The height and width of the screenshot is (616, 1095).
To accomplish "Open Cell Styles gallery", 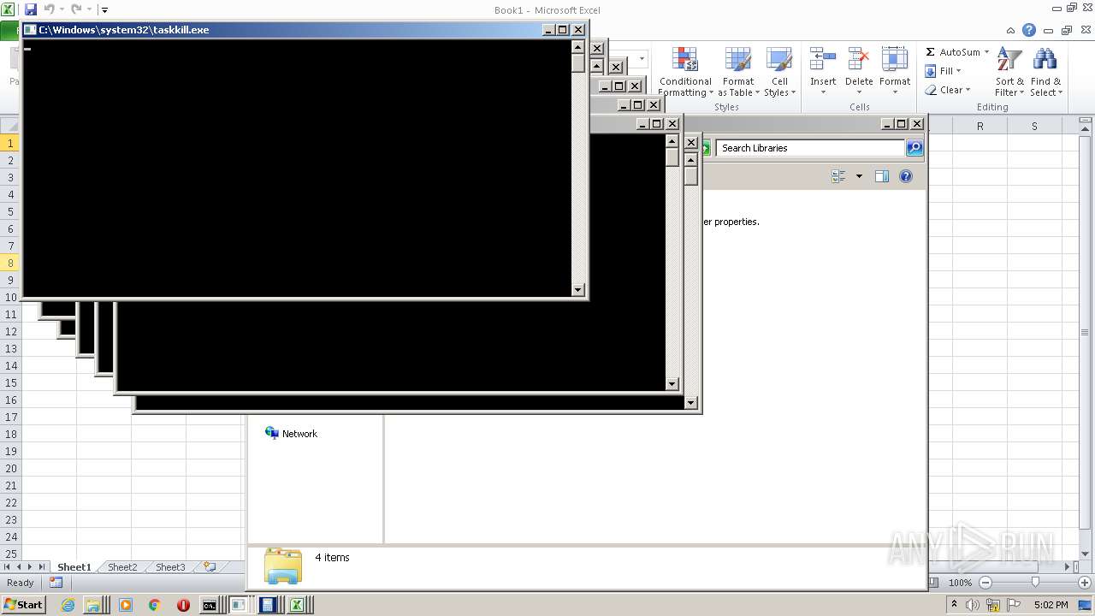I will click(x=779, y=72).
